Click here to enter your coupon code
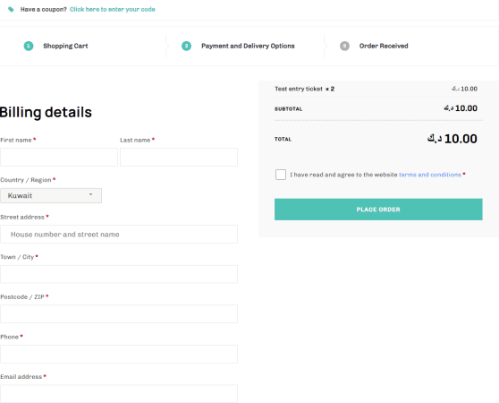The image size is (499, 403). (x=113, y=9)
